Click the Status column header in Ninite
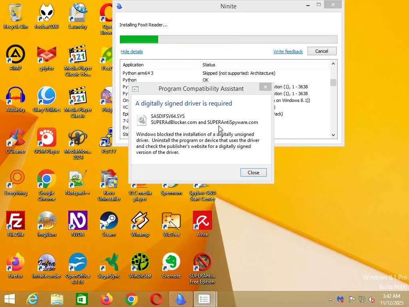Image resolution: width=409 pixels, height=307 pixels. [x=208, y=65]
